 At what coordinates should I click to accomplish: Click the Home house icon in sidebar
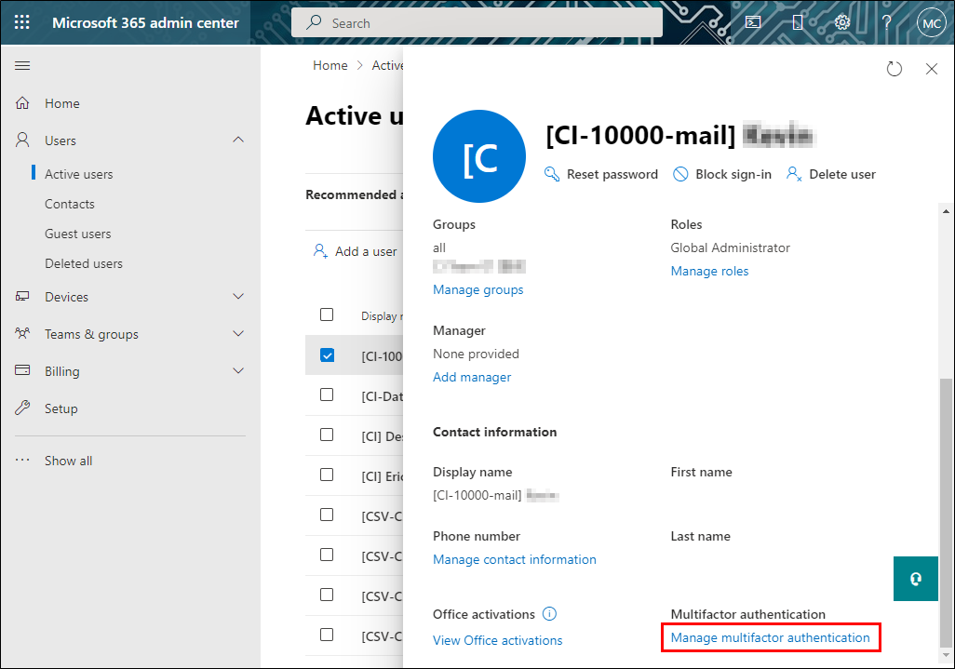click(x=22, y=103)
